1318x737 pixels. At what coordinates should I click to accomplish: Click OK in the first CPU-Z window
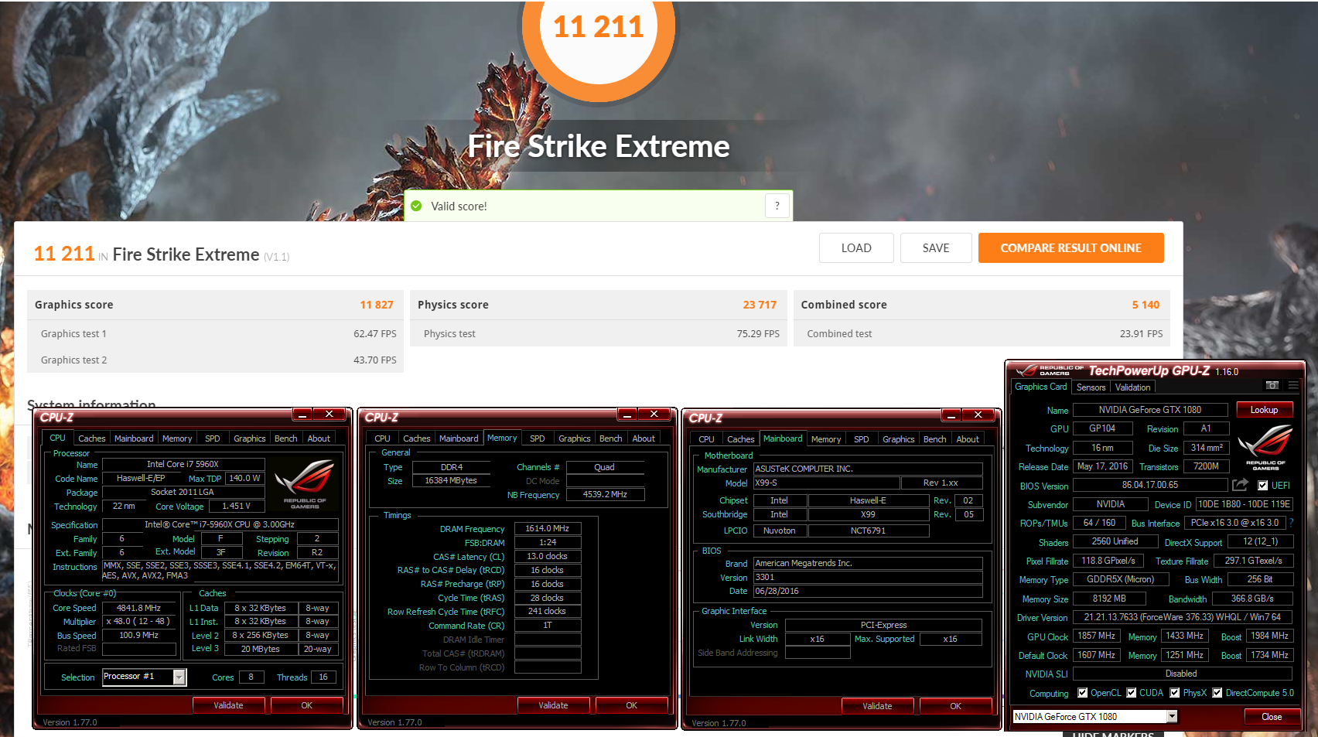(x=306, y=705)
